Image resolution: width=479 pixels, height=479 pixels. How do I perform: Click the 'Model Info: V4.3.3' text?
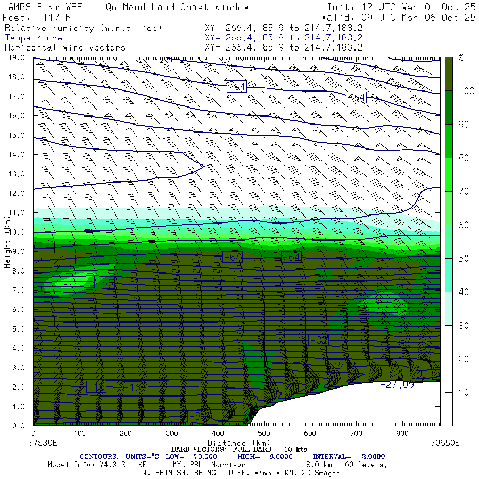point(87,465)
